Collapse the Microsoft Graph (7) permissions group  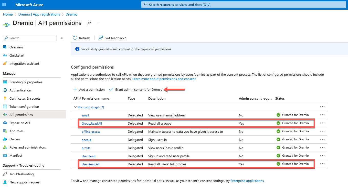76,107
